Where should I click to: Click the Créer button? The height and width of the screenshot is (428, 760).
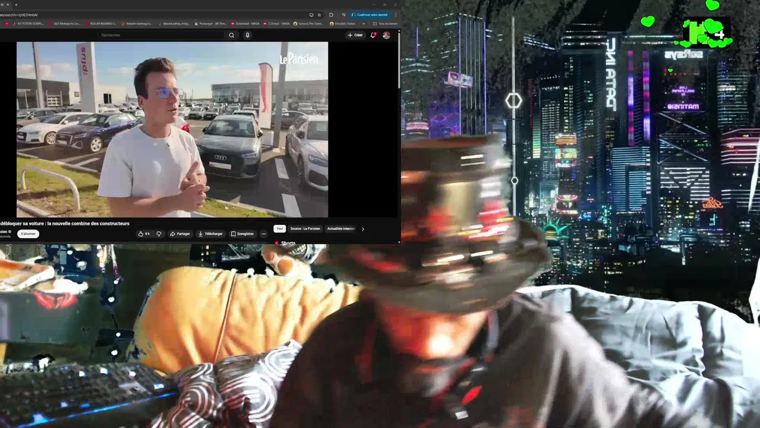[355, 35]
